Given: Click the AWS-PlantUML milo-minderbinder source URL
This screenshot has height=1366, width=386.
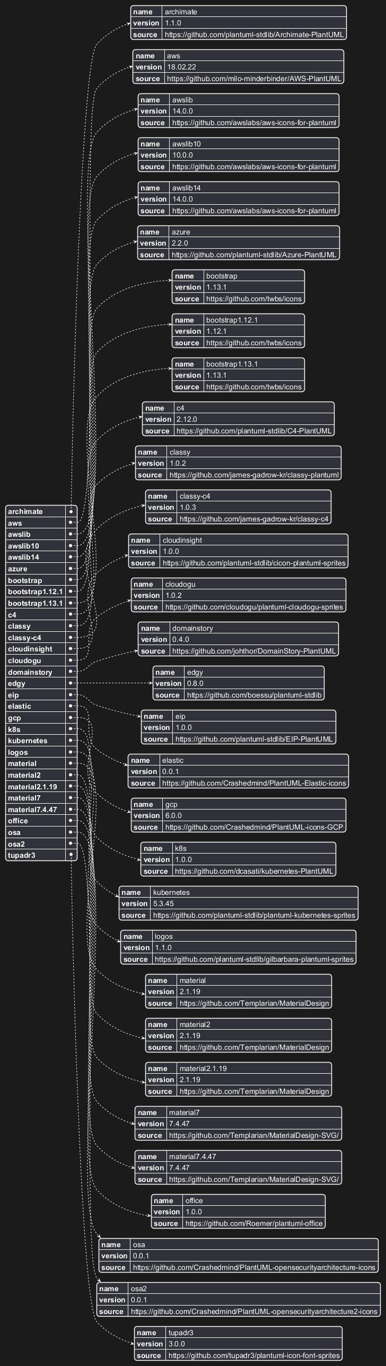Looking at the screenshot, I should [254, 79].
